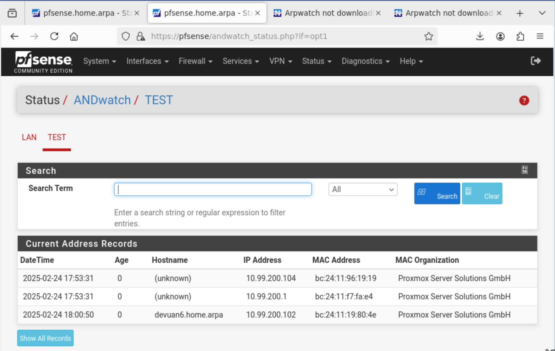Switch to the LAN interface tab
This screenshot has height=351, width=555.
pyautogui.click(x=29, y=137)
